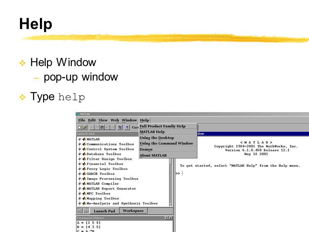Open the Edit menu
Screen dimensions: 309x232
(92, 120)
